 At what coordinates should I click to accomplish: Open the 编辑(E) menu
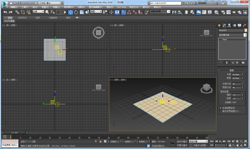tap(14, 7)
